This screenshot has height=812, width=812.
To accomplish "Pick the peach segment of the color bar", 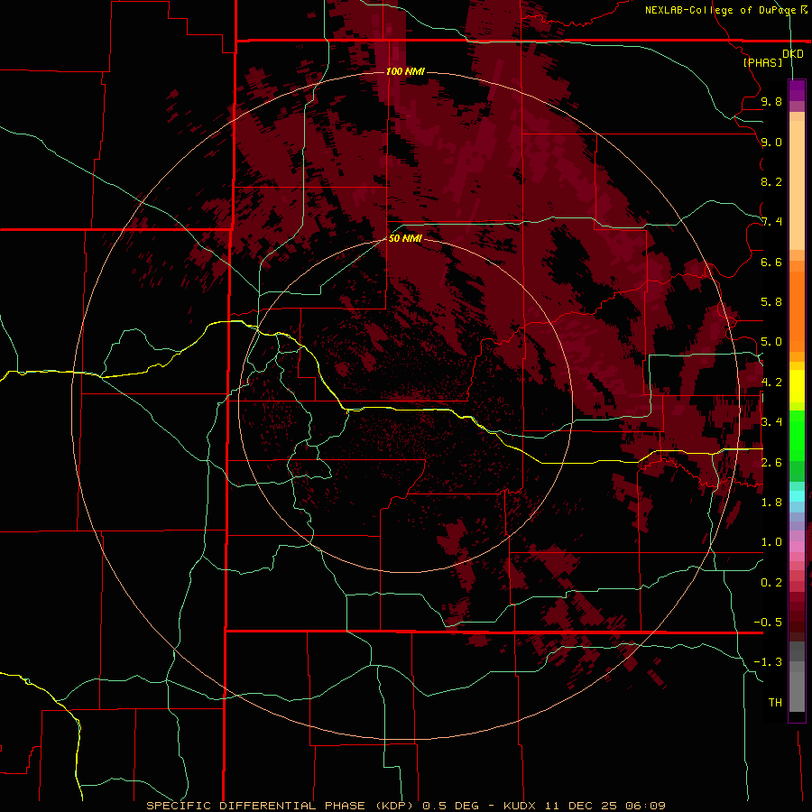I will pos(797,185).
